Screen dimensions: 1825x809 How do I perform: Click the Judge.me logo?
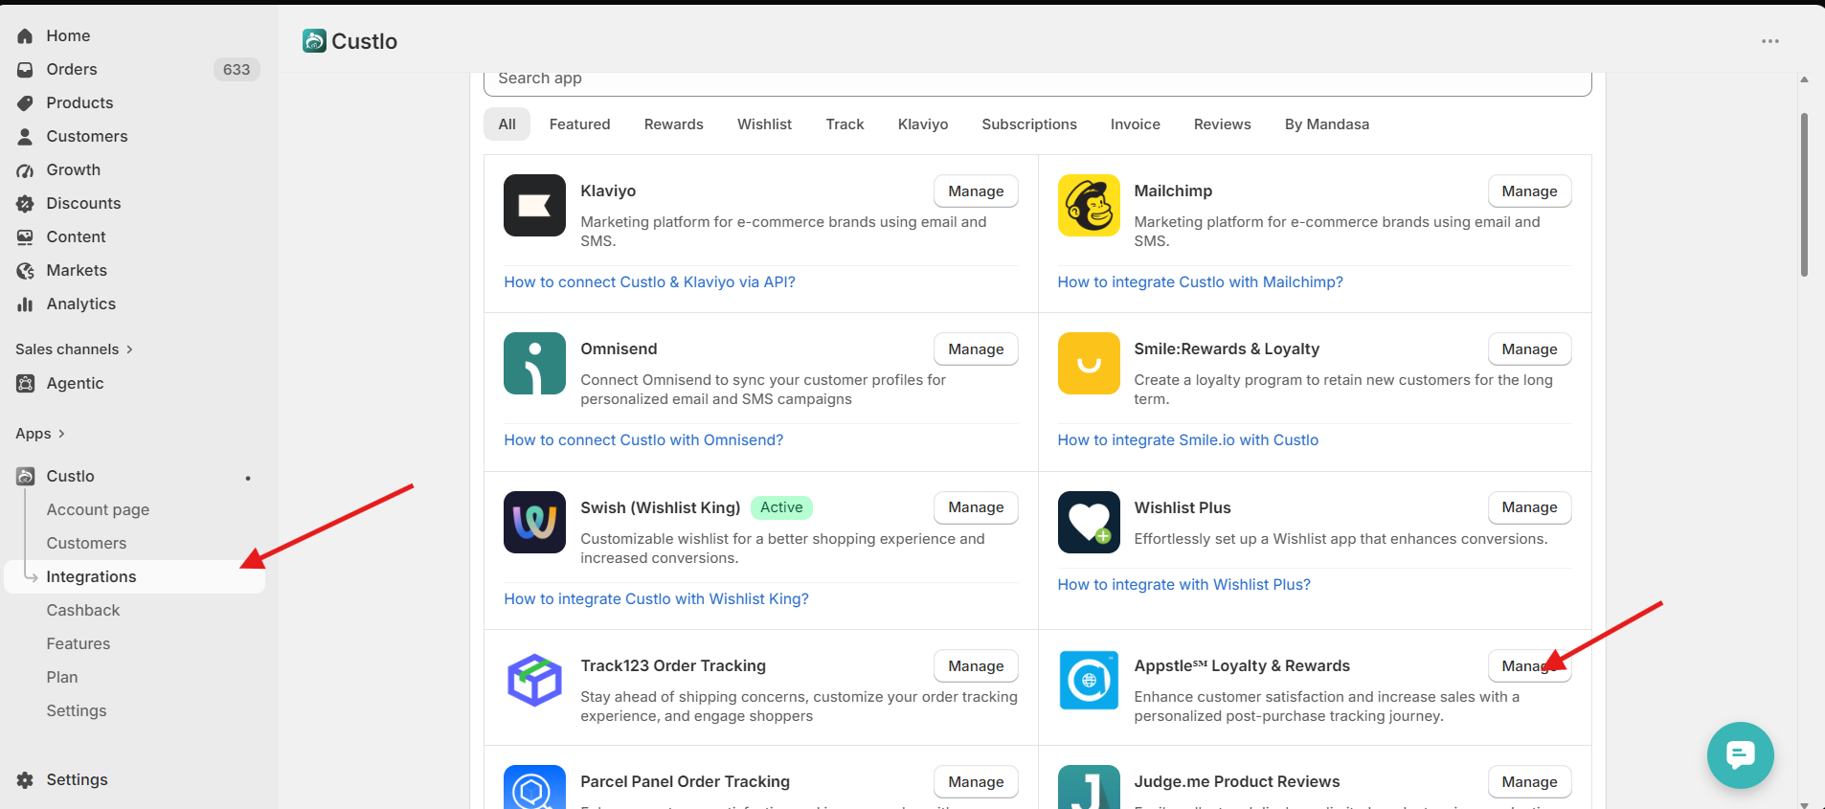[x=1089, y=787]
